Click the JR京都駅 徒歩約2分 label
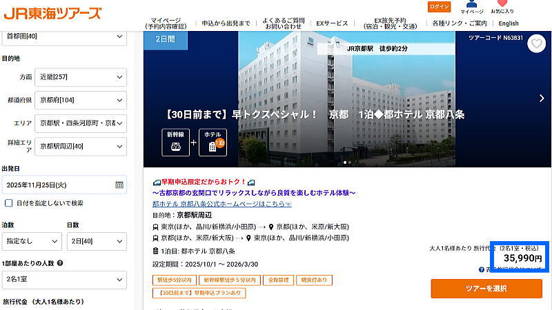The width and height of the screenshot is (552, 310). click(x=377, y=48)
